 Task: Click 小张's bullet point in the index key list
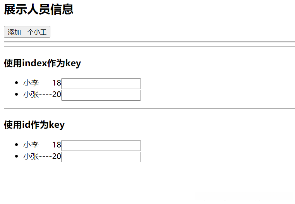coord(16,95)
